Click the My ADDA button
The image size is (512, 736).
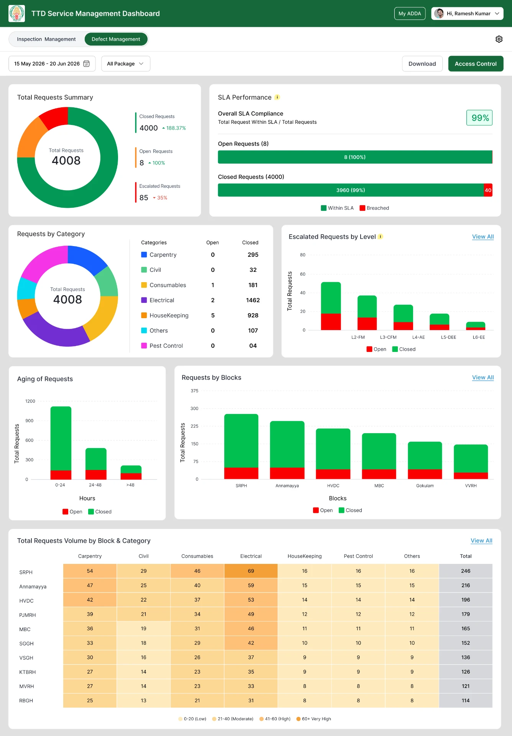[x=410, y=13]
